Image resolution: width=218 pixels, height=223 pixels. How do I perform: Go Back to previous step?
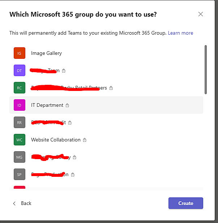(x=26, y=203)
